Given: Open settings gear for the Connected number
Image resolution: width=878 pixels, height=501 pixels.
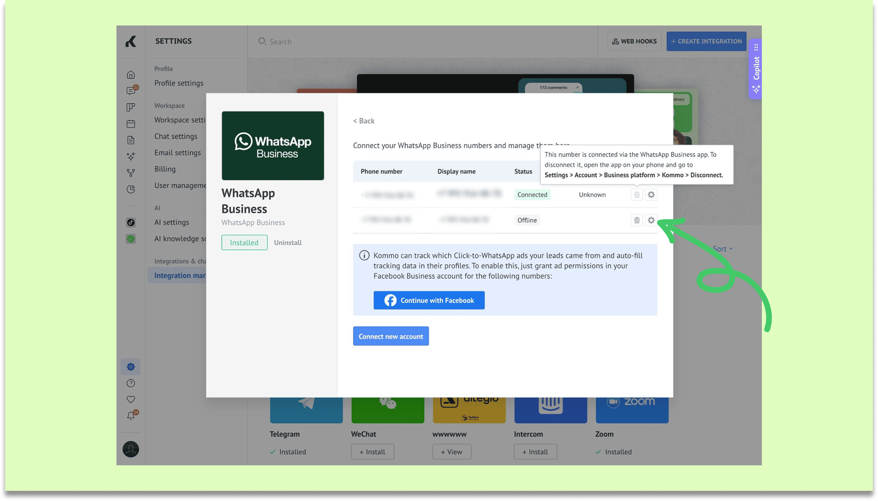Looking at the screenshot, I should pos(651,195).
